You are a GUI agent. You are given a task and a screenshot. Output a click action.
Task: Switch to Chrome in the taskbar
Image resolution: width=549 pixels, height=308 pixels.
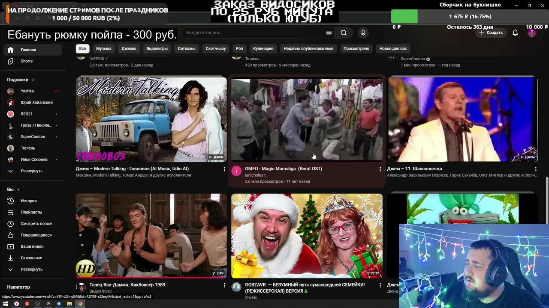pos(80,304)
